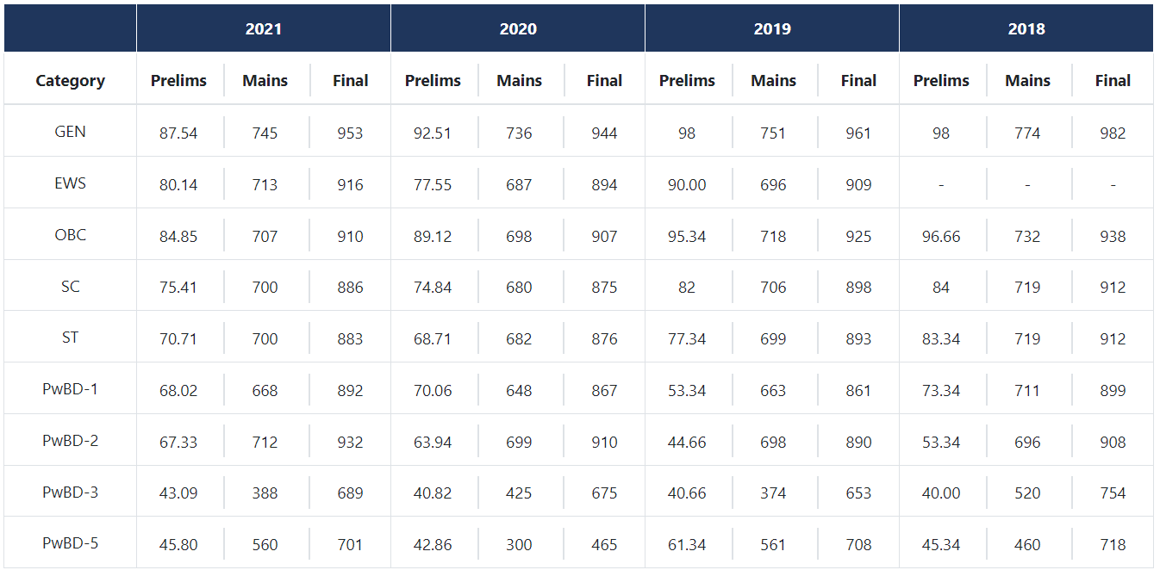Viewport: 1160px width, 570px height.
Task: Select the GEN category row label
Action: (x=70, y=132)
